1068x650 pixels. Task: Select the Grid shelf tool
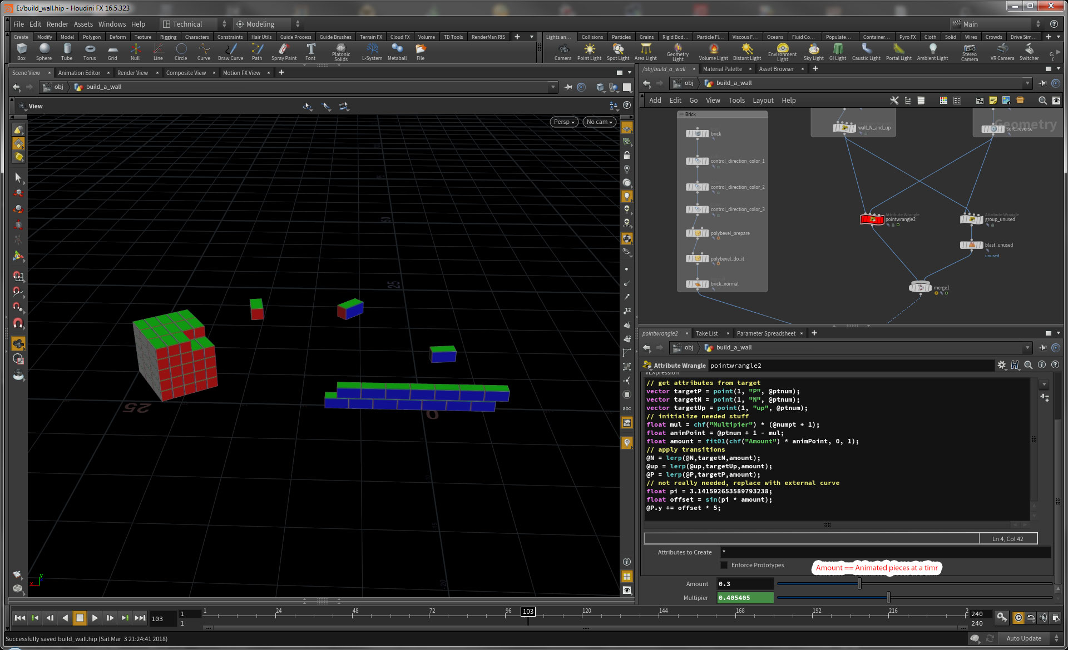pyautogui.click(x=112, y=52)
